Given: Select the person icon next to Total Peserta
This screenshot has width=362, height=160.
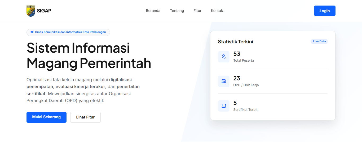Looking at the screenshot, I should coord(224,57).
